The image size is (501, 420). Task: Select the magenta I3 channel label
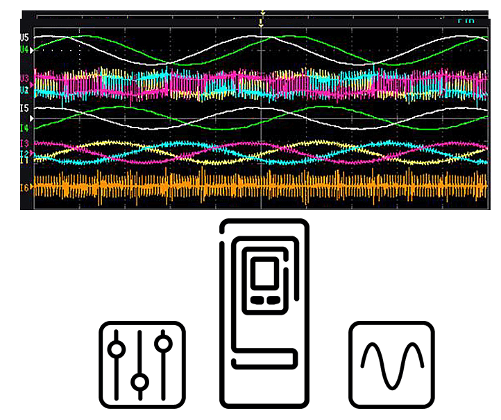point(24,143)
